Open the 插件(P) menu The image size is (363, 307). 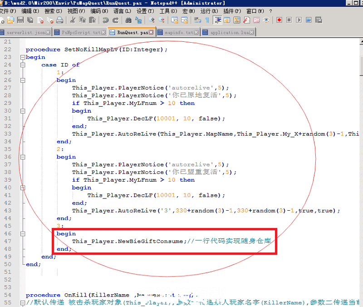coord(232,11)
